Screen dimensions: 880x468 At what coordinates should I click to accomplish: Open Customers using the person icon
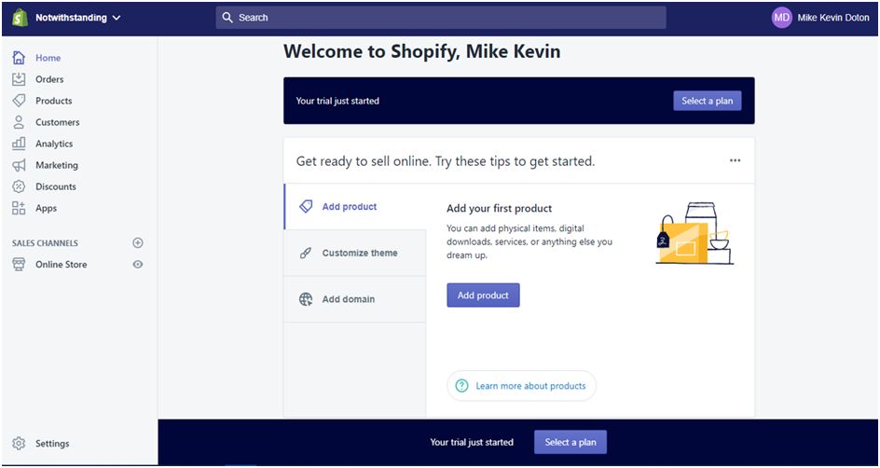[x=19, y=122]
